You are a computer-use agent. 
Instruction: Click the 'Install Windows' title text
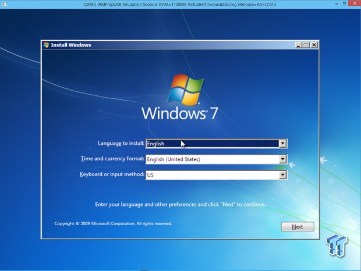[x=71, y=45]
